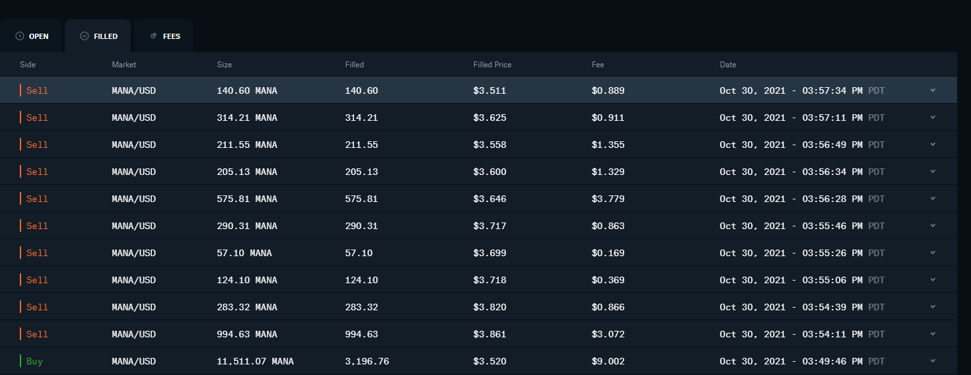Expand the 57.10 MANA sell row
Viewport: 971px width, 375px height.
click(933, 253)
